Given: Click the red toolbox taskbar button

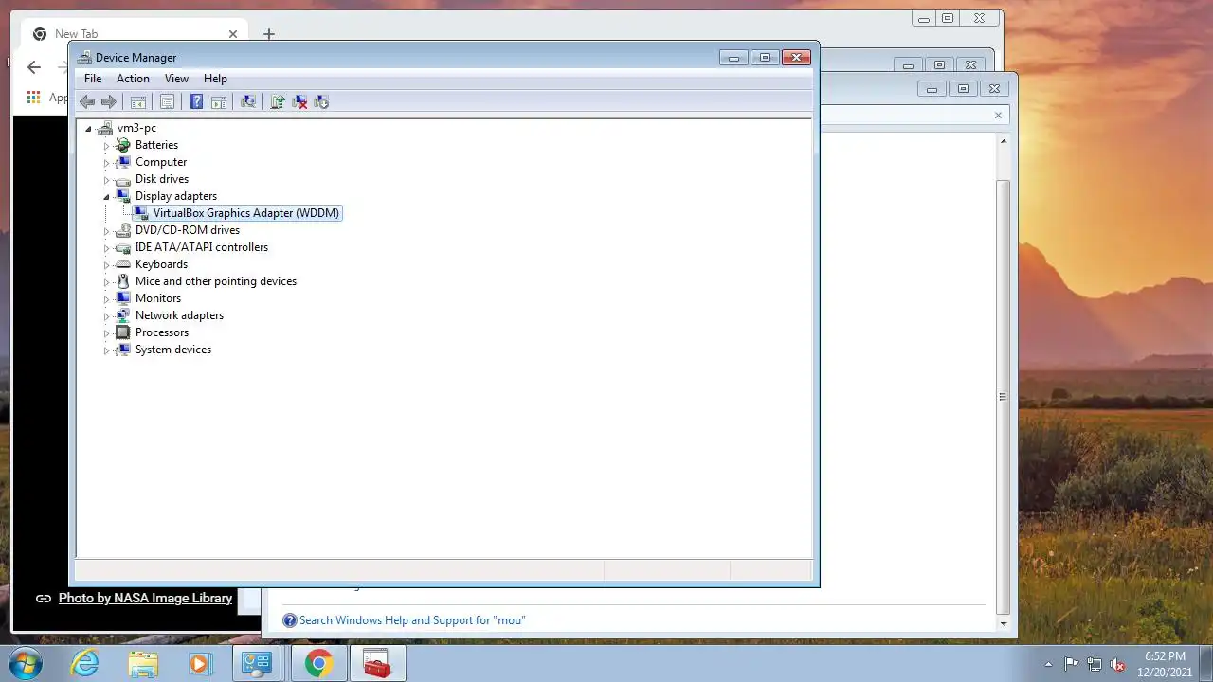Looking at the screenshot, I should coord(378,663).
